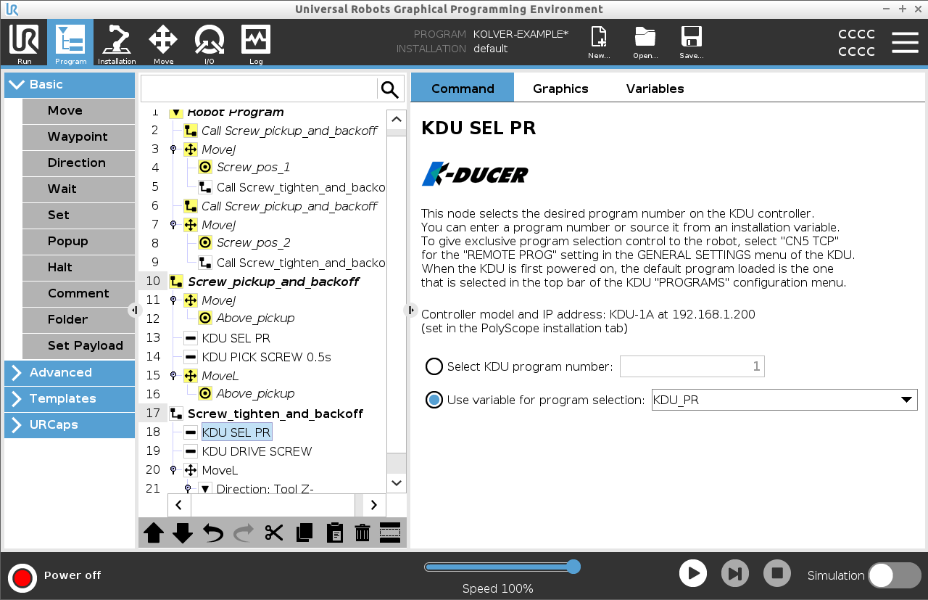The height and width of the screenshot is (600, 928).
Task: Switch to the Graphics tab
Action: (560, 89)
